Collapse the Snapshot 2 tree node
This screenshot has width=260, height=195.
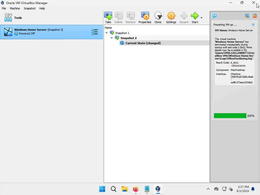(x=112, y=38)
